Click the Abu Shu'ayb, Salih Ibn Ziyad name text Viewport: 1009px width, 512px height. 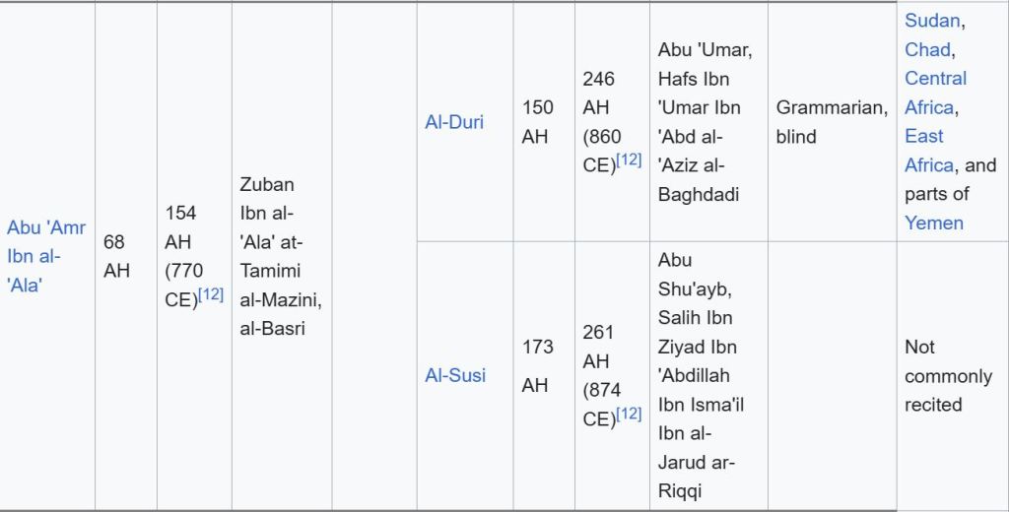698,375
